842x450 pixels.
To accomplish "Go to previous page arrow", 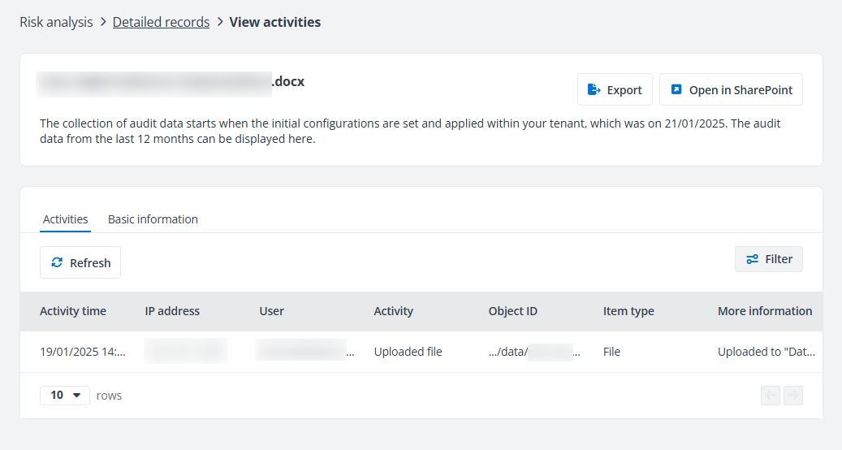I will (x=771, y=396).
